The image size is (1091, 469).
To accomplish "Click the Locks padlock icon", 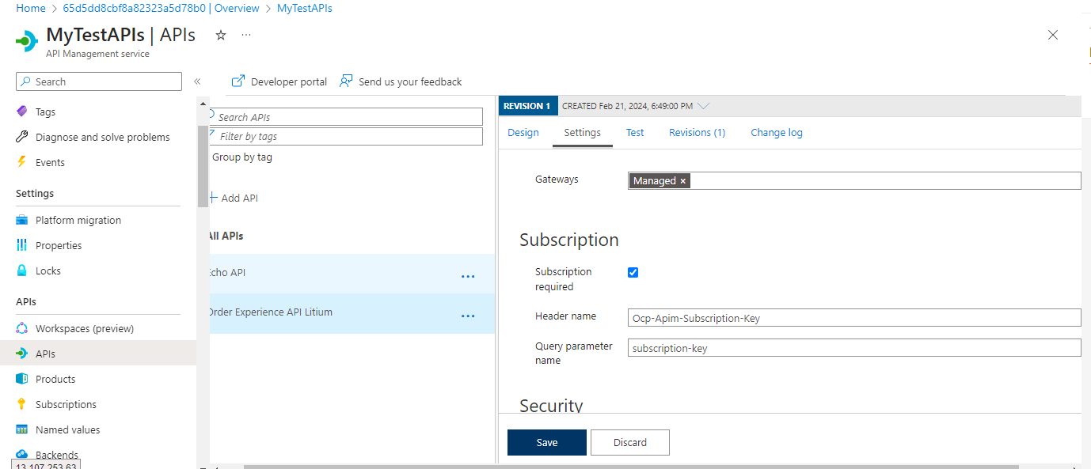I will pyautogui.click(x=22, y=270).
